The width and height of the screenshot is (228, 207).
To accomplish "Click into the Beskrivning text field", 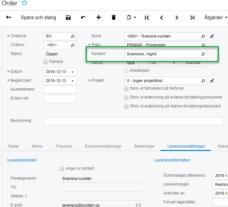I will tap(133, 121).
